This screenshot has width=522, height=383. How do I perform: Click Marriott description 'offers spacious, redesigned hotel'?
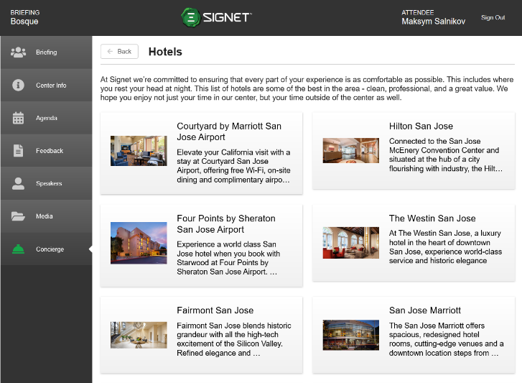coord(446,339)
